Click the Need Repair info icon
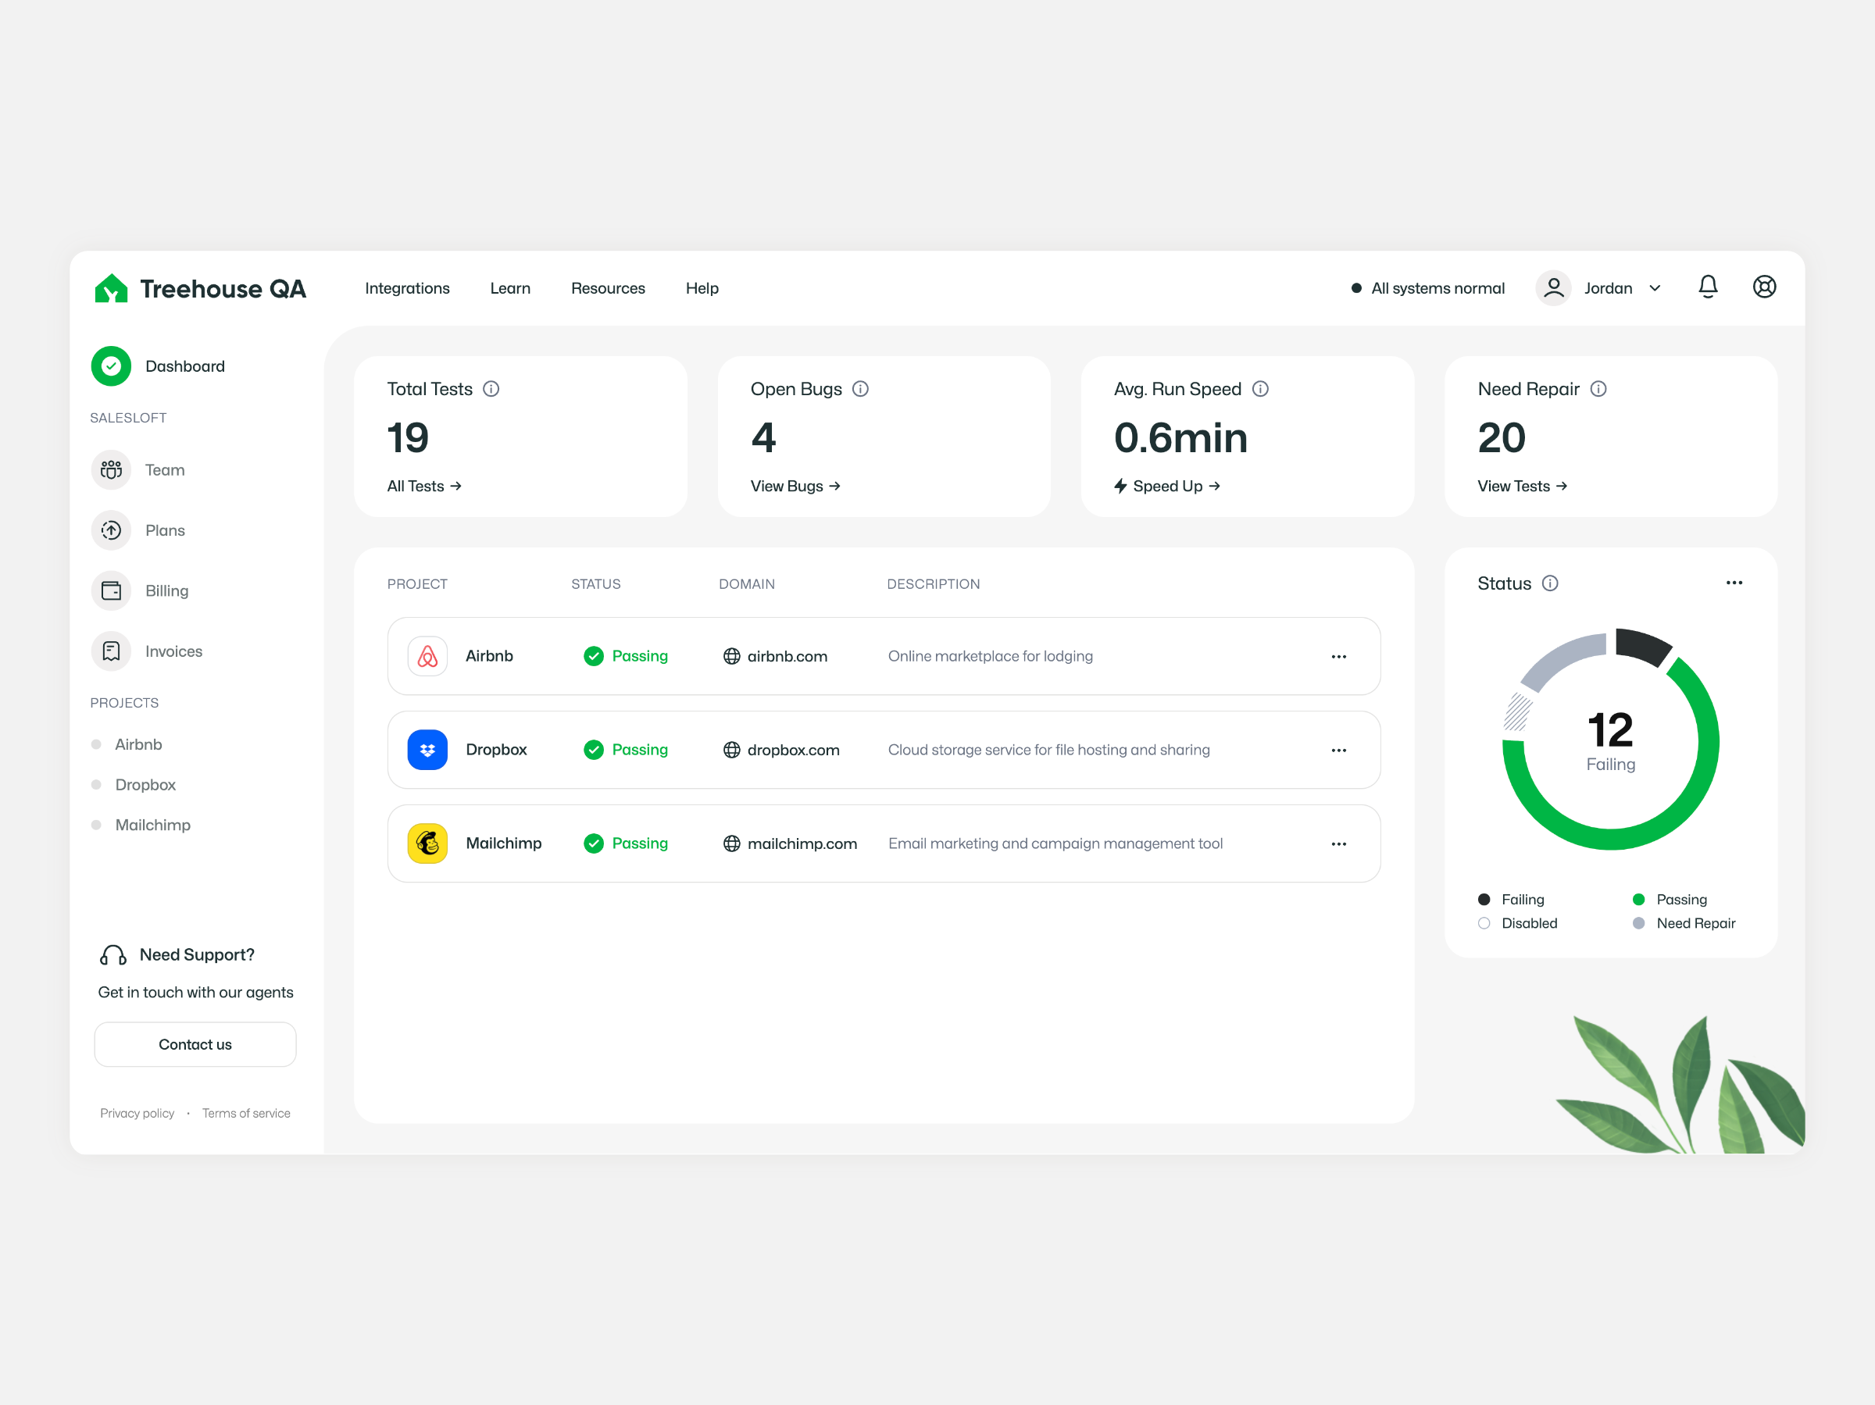1875x1405 pixels. pos(1598,389)
